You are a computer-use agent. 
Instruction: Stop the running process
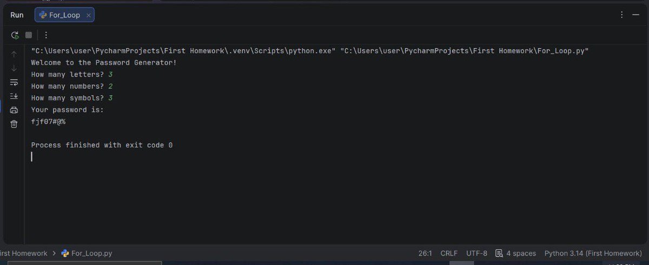[29, 35]
